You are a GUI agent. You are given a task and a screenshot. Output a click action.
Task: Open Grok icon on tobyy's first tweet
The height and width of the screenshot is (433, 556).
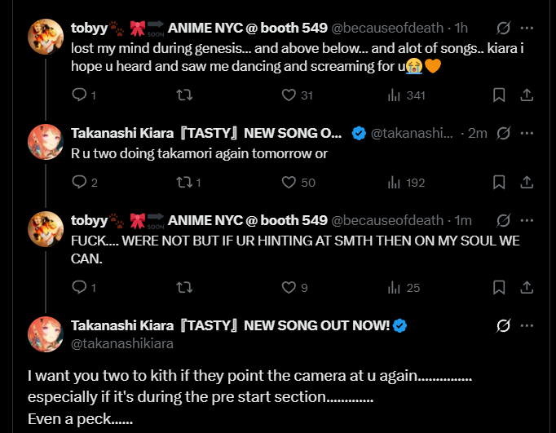pyautogui.click(x=503, y=29)
